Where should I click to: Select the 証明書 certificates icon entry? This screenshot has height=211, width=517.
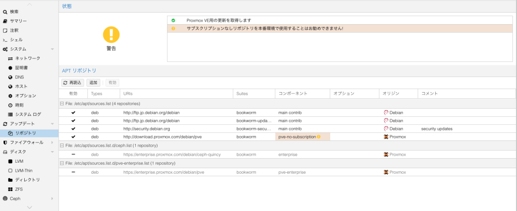[x=10, y=68]
